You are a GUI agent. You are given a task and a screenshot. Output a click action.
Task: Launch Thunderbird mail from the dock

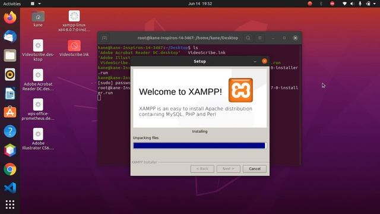pyautogui.click(x=10, y=36)
